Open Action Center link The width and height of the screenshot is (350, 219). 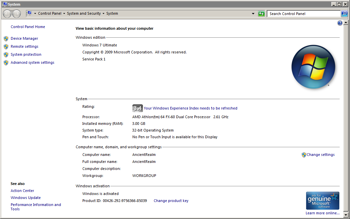pos(22,191)
